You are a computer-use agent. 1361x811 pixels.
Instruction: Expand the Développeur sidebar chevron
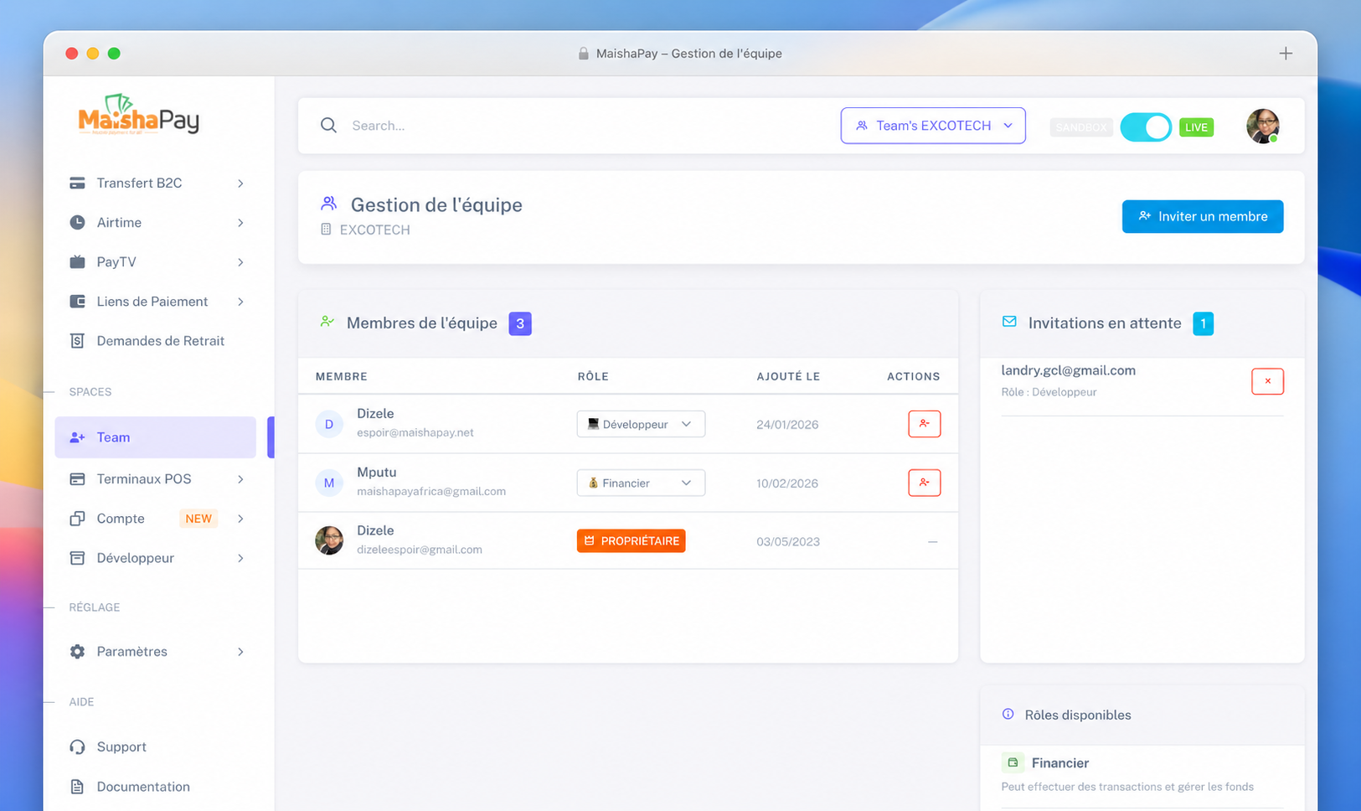pos(240,558)
